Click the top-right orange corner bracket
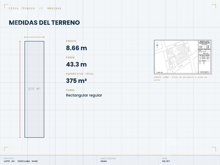This screenshot has width=220, height=165. (214, 6)
